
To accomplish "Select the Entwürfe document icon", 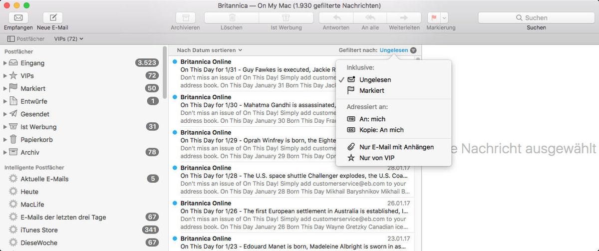I will click(x=13, y=101).
